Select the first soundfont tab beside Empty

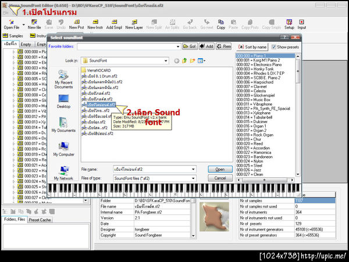click(10, 44)
